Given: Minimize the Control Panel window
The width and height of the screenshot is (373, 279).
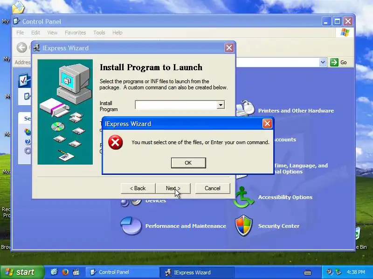Looking at the screenshot, I should pos(326,21).
